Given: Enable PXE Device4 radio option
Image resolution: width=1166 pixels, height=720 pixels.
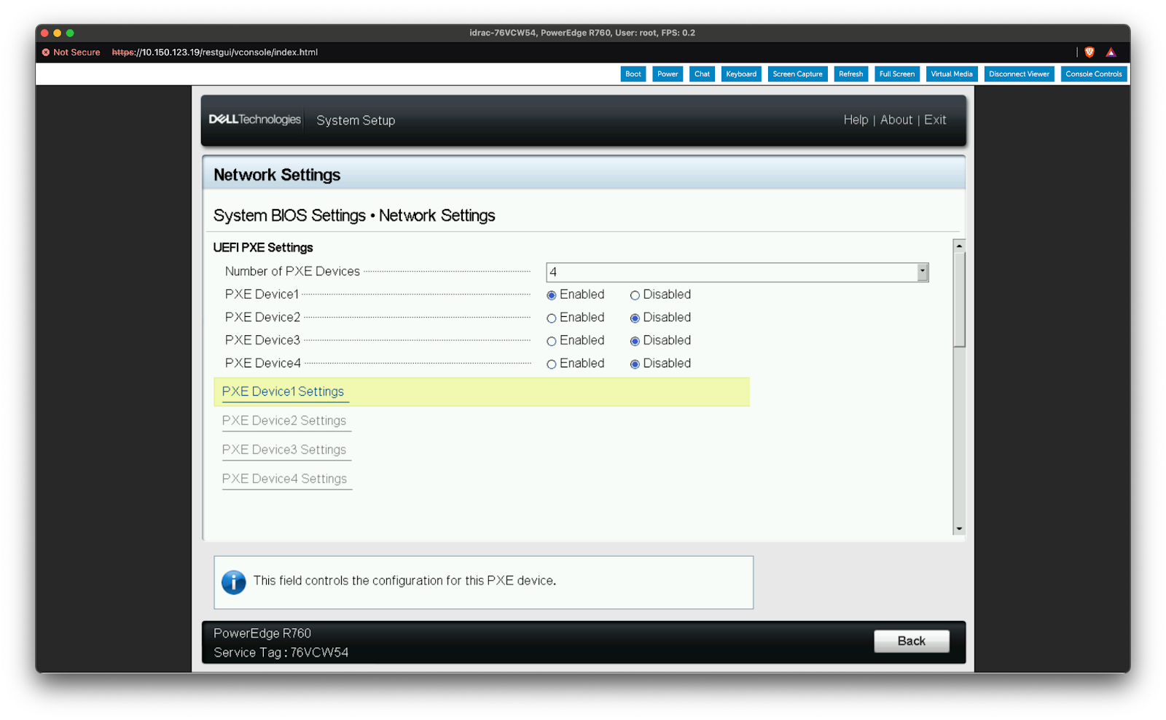Looking at the screenshot, I should (x=552, y=364).
